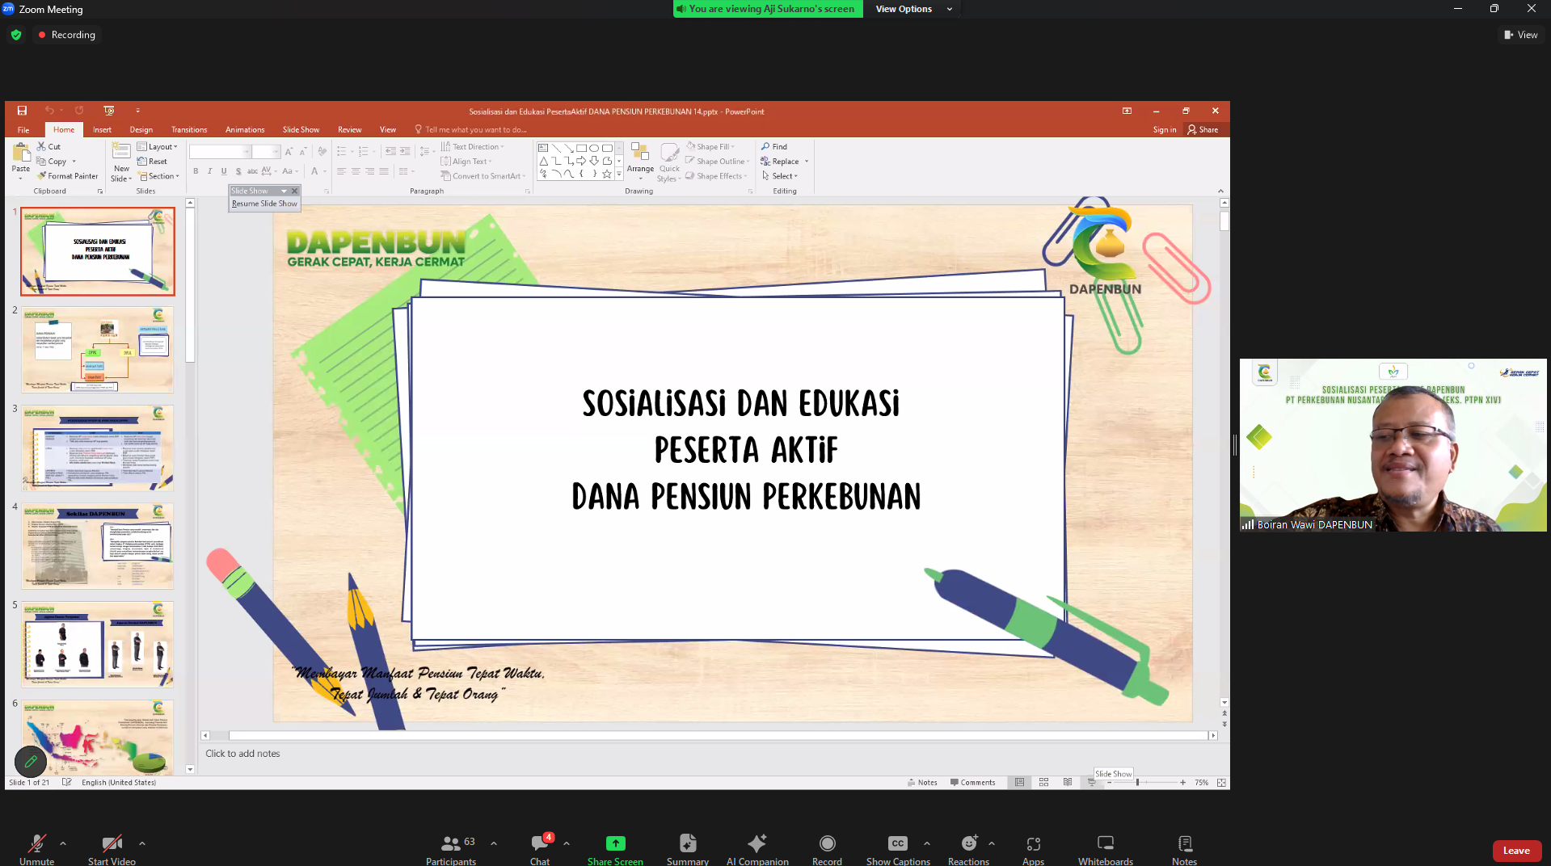Switch to the Animations ribbon tab
The image size is (1551, 866).
(x=244, y=129)
